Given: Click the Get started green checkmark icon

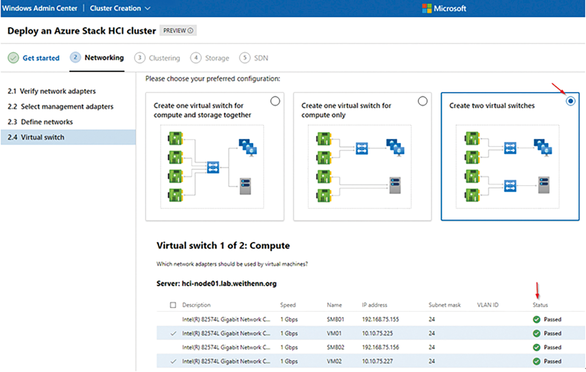Looking at the screenshot, I should pyautogui.click(x=13, y=58).
